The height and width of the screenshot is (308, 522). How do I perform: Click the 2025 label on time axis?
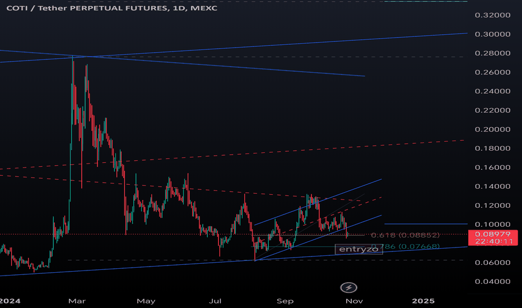click(423, 301)
